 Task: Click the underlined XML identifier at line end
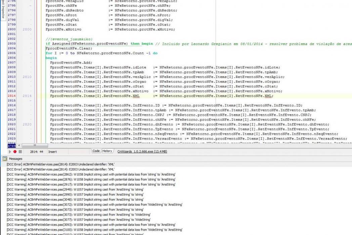click(x=268, y=96)
